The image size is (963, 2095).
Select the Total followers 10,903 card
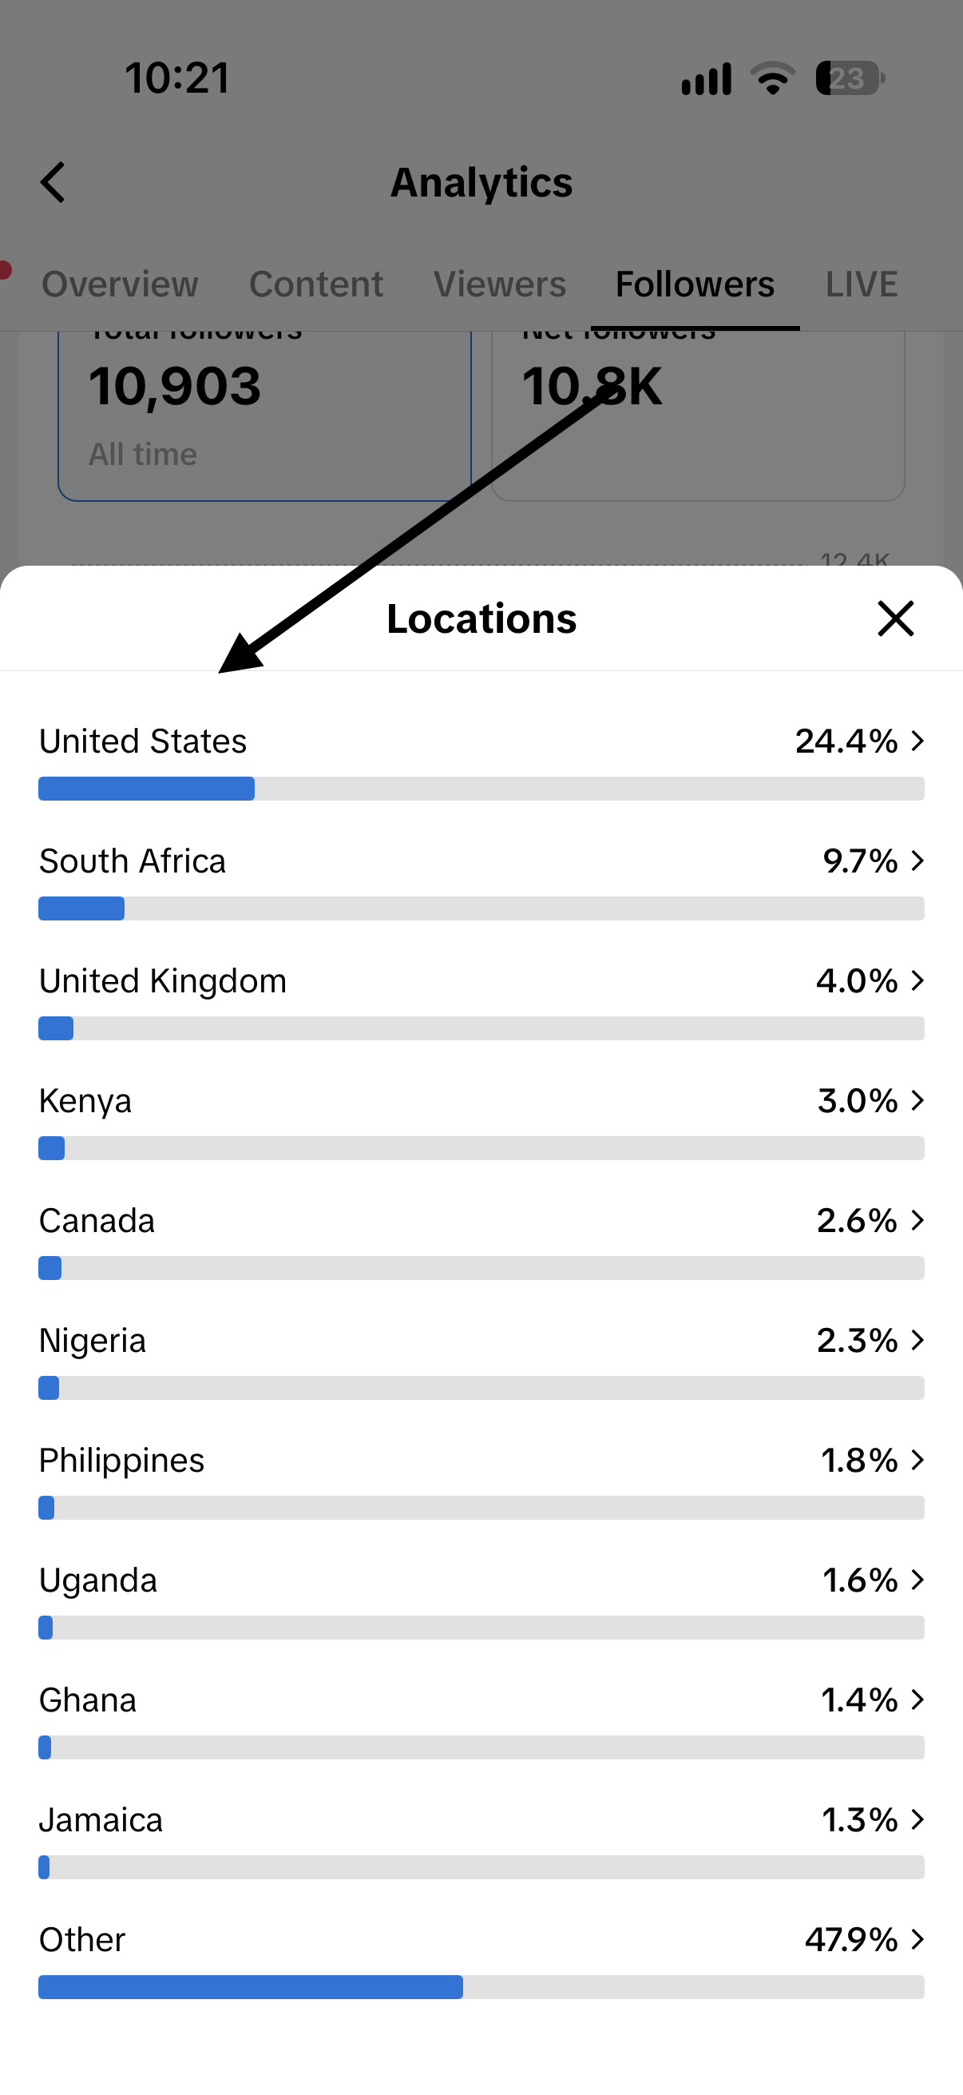pyautogui.click(x=265, y=416)
